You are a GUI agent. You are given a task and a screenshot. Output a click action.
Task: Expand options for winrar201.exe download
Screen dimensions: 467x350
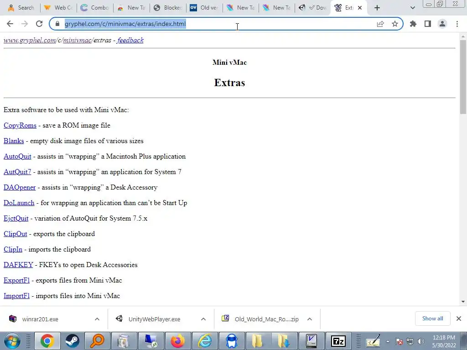pyautogui.click(x=97, y=319)
